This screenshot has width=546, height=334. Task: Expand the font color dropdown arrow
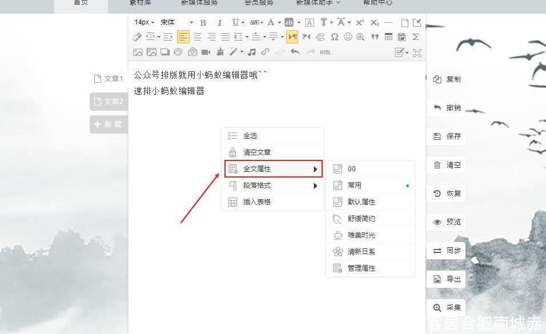click(279, 22)
